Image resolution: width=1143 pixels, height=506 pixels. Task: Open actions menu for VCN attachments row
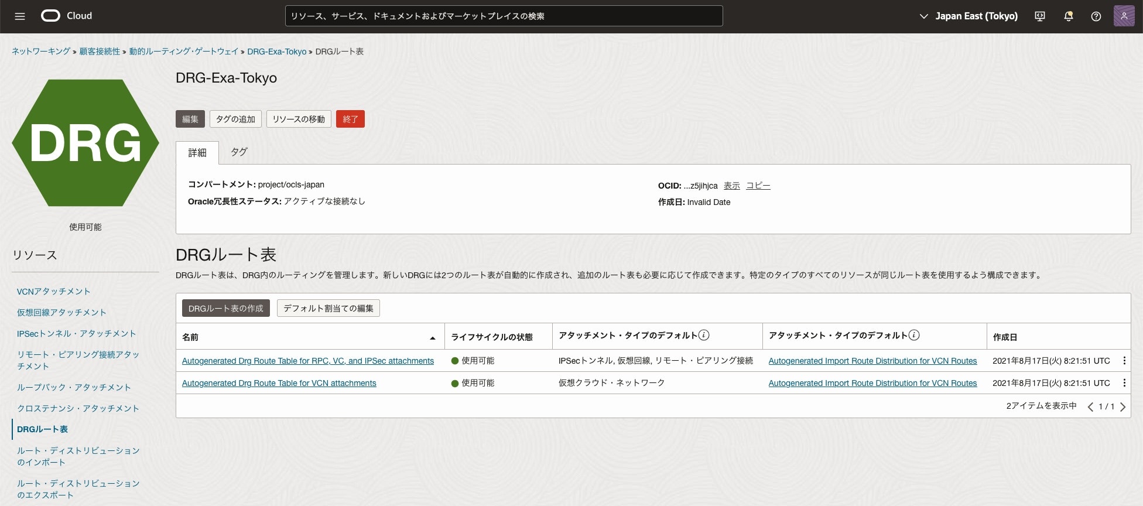pos(1124,383)
